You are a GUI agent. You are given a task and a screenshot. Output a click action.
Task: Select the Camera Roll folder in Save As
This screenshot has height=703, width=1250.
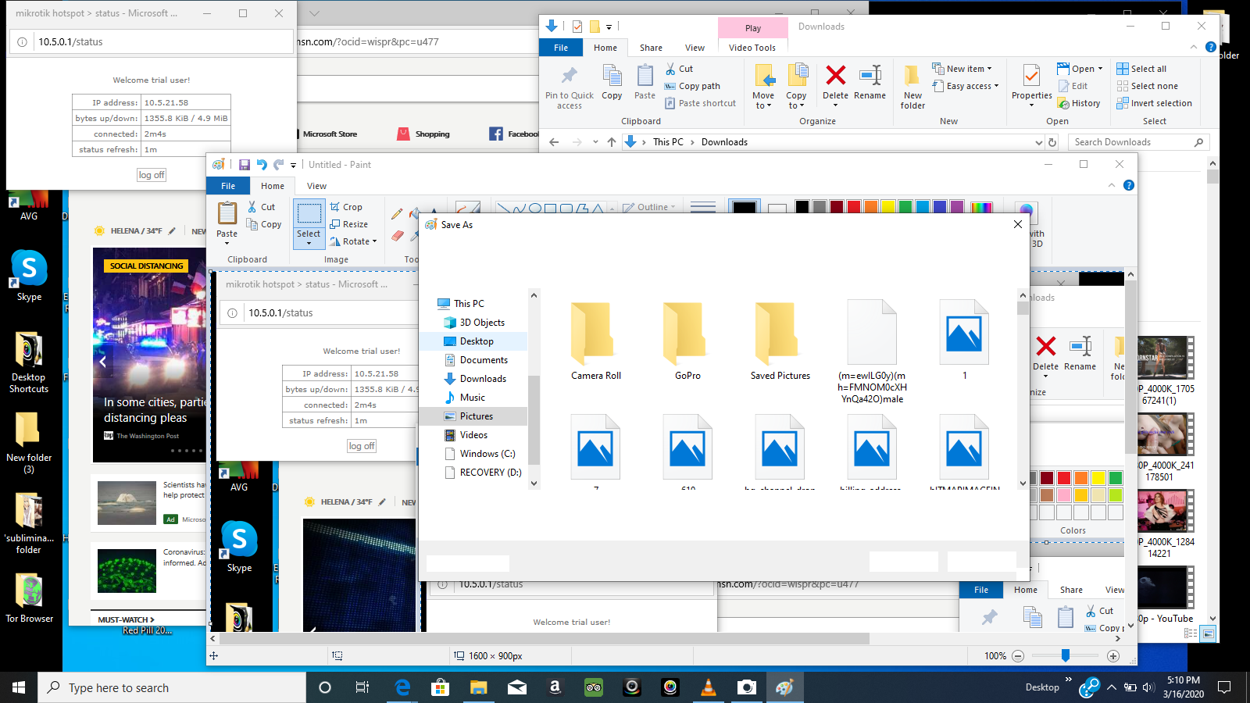click(596, 341)
